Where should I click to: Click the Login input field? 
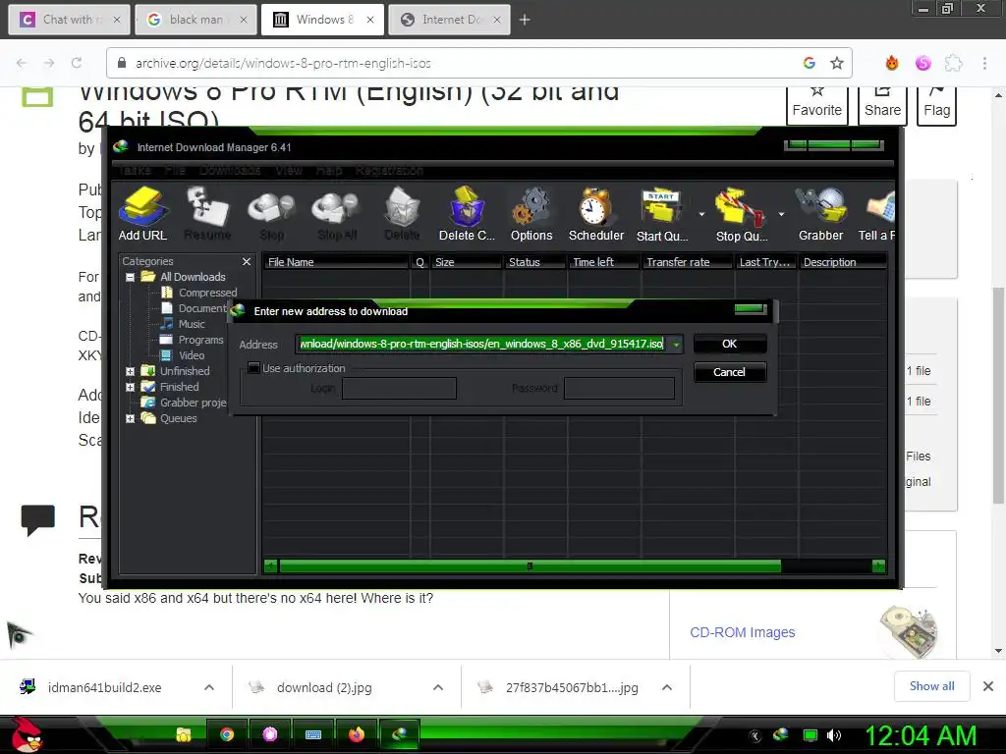(x=399, y=388)
